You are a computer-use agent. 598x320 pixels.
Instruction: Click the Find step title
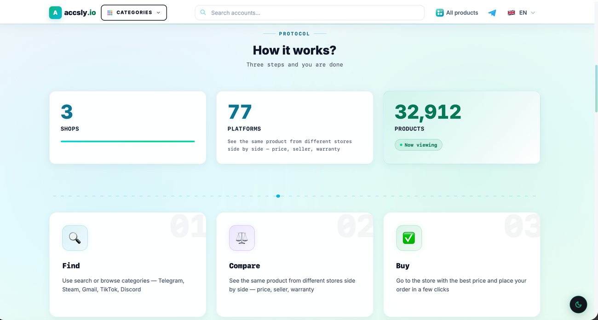(71, 266)
